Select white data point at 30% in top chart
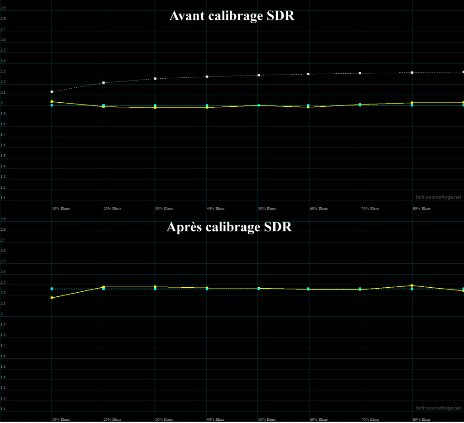The image size is (464, 423). [155, 79]
